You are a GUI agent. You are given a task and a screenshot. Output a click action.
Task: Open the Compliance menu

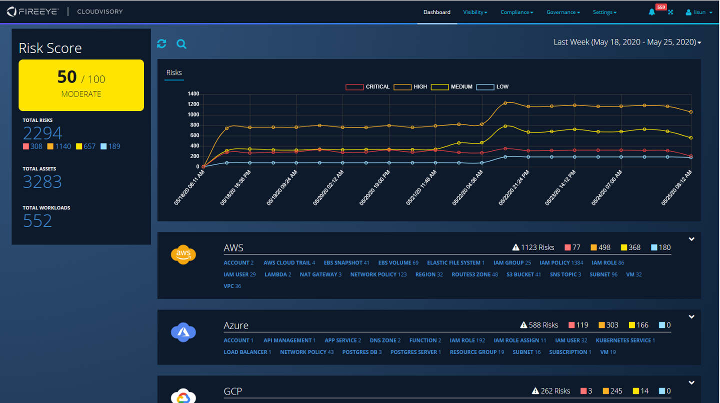pos(516,12)
